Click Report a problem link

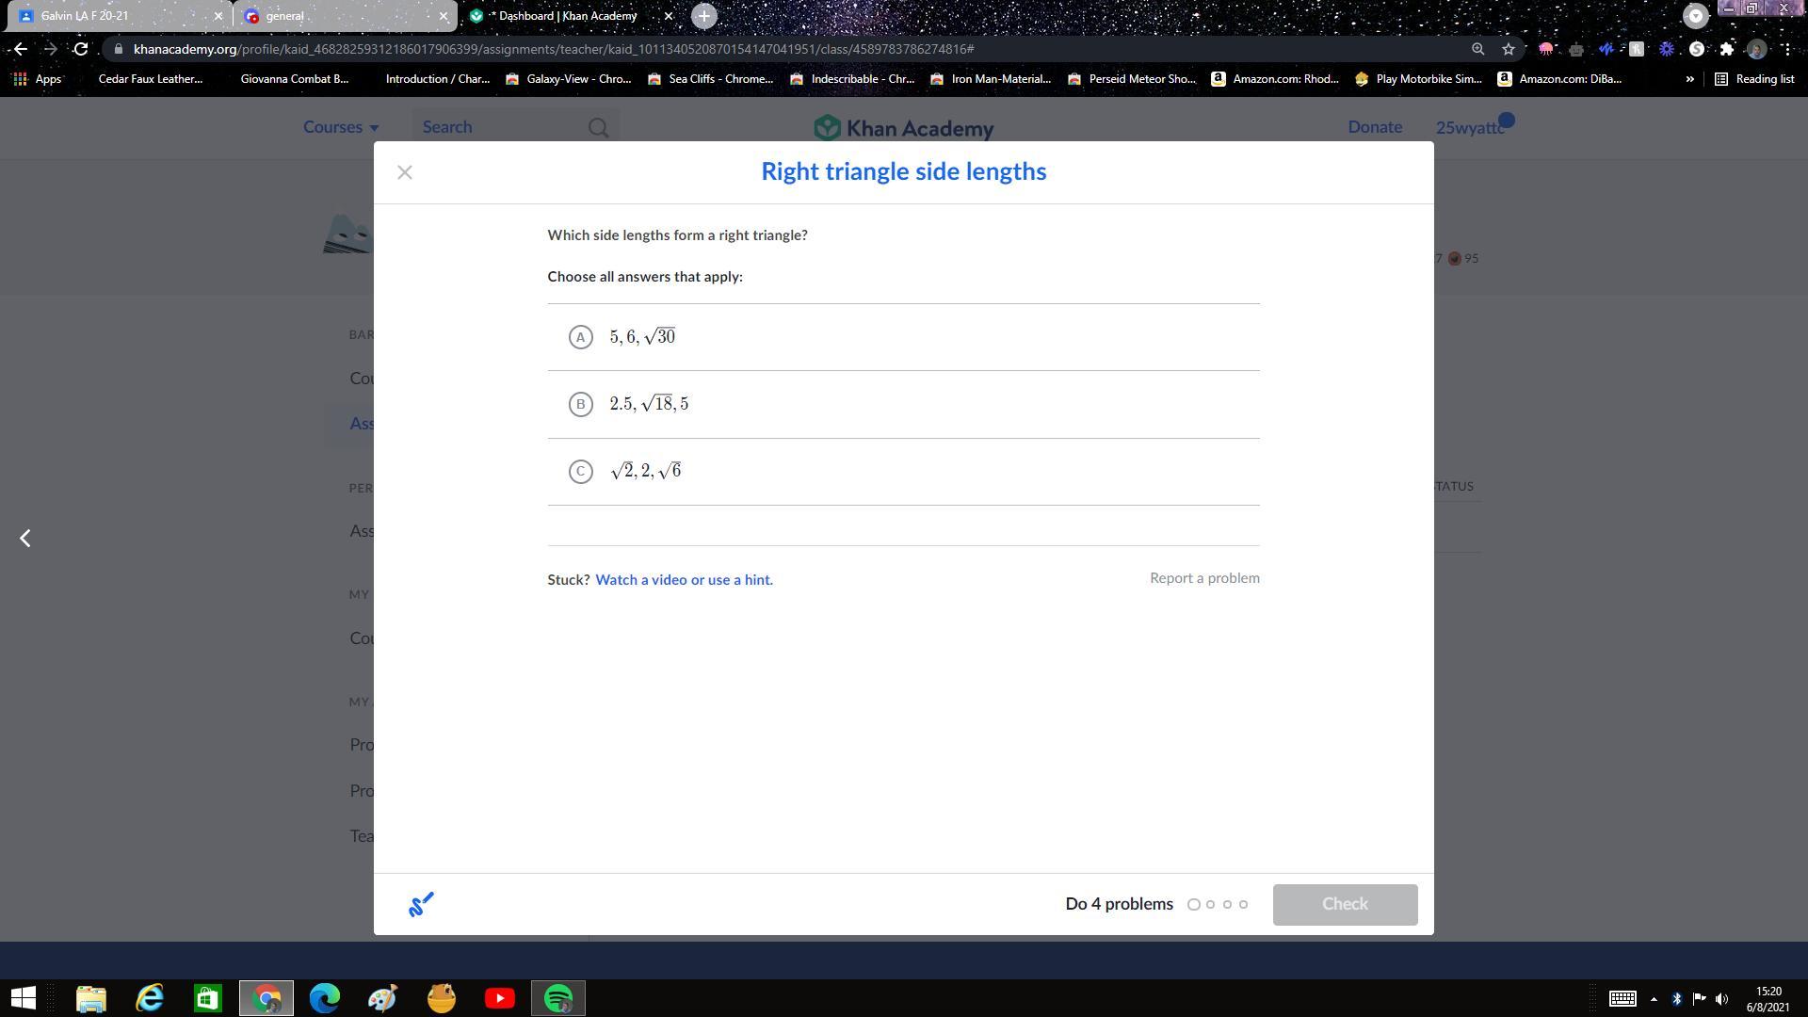point(1203,578)
